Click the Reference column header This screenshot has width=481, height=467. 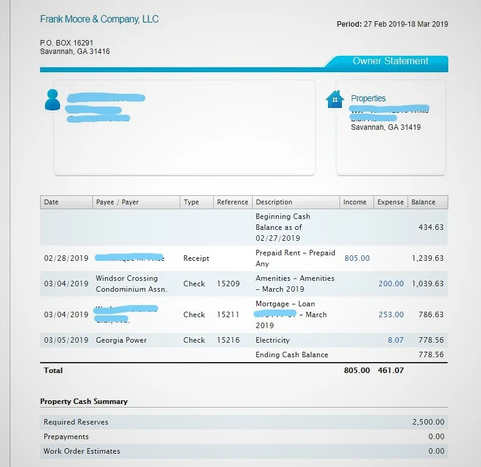pyautogui.click(x=233, y=202)
